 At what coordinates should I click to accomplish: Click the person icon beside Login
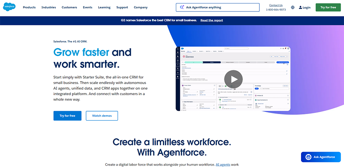point(300,8)
